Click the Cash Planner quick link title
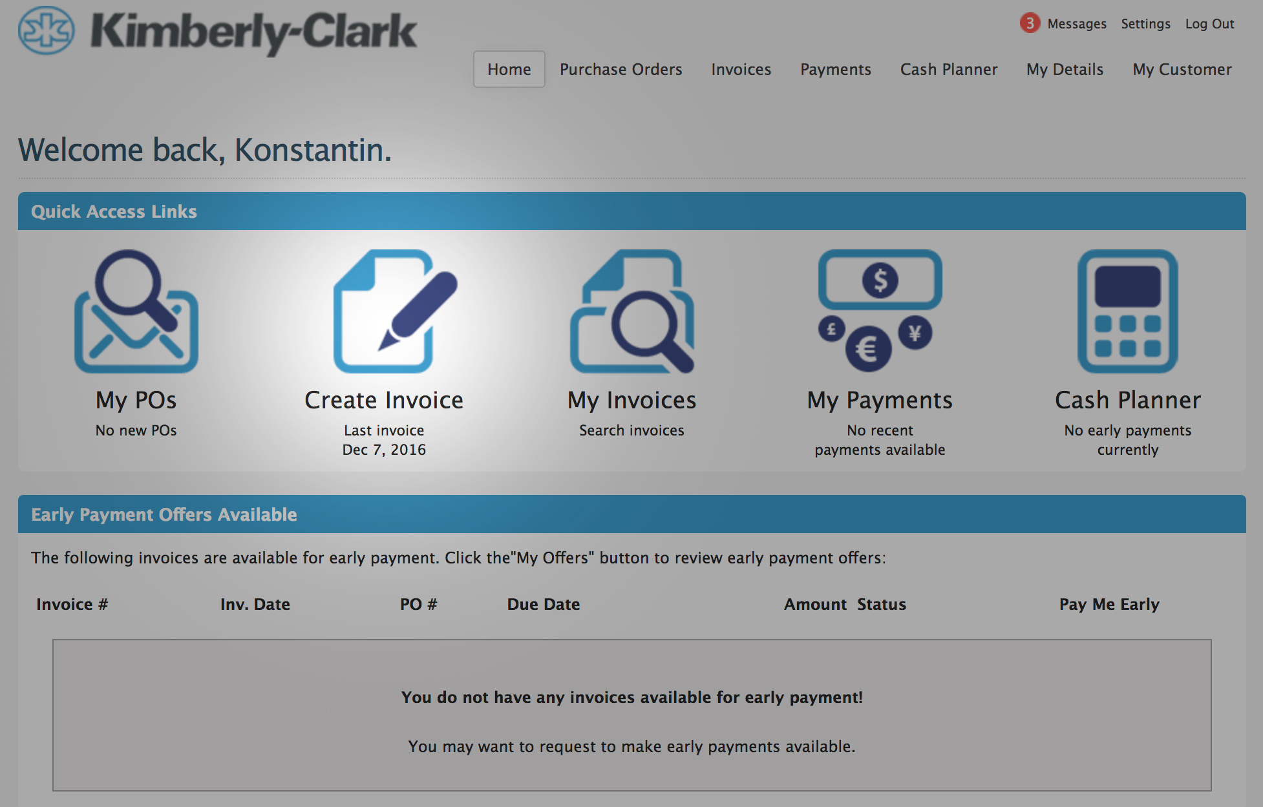Viewport: 1263px width, 807px height. click(1128, 401)
